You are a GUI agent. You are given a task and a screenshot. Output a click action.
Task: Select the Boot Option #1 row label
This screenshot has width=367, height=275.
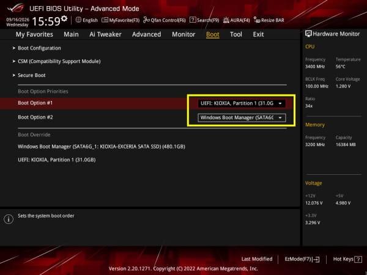click(35, 103)
